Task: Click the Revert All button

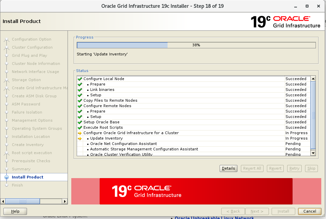Action: coord(252,168)
